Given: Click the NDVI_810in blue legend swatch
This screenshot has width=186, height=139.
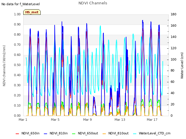Looking at the screenshot, I should coord(46,134).
